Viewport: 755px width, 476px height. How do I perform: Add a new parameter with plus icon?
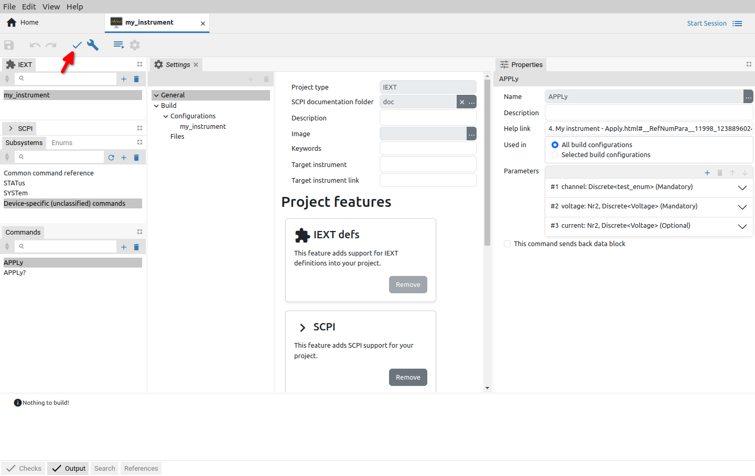(707, 173)
